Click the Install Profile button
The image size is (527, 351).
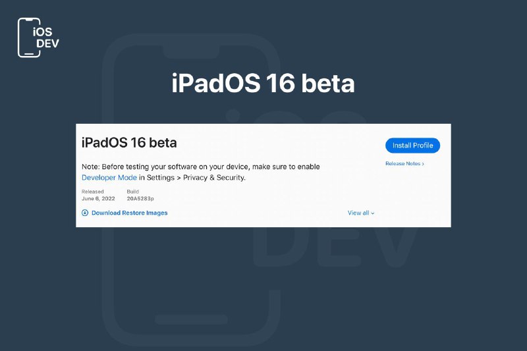(x=412, y=146)
